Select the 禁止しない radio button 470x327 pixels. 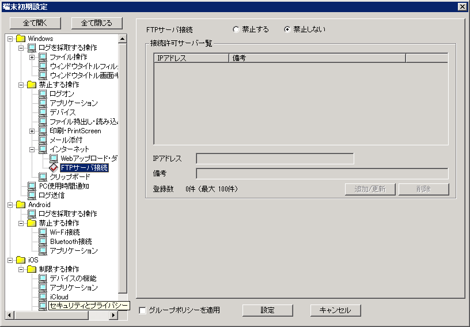pos(287,29)
